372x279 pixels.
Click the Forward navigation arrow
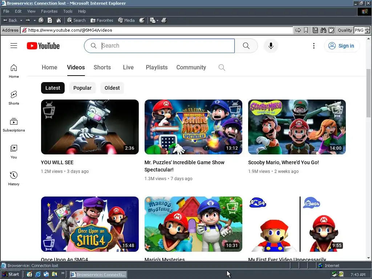point(28,20)
